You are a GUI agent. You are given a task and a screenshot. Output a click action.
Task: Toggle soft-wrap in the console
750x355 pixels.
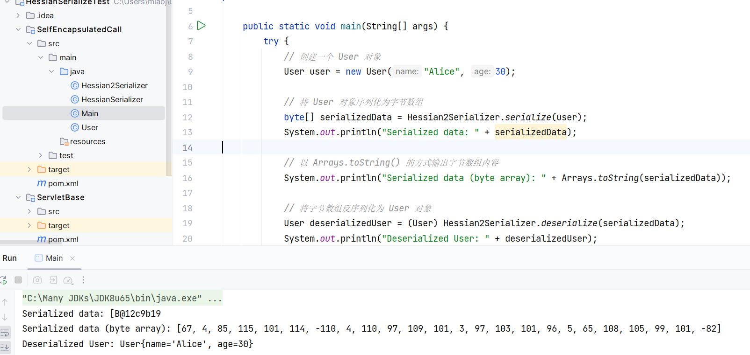[5, 333]
